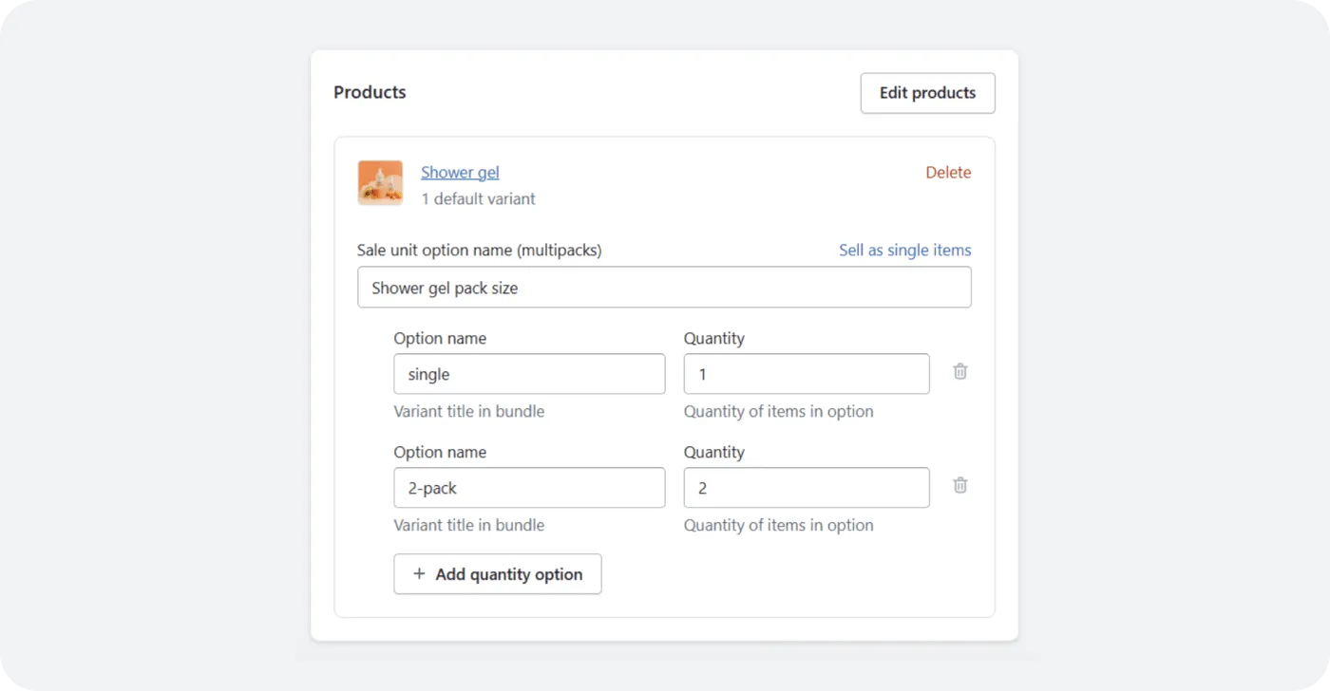The height and width of the screenshot is (691, 1330).
Task: Click Variant title hint under 2-pack field
Action: (468, 525)
